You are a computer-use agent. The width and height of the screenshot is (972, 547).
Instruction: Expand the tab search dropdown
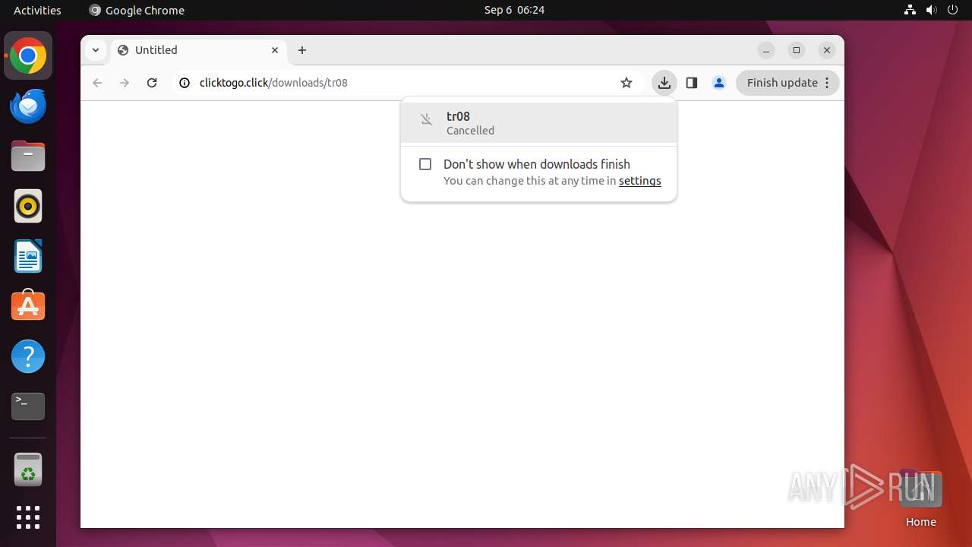point(96,50)
